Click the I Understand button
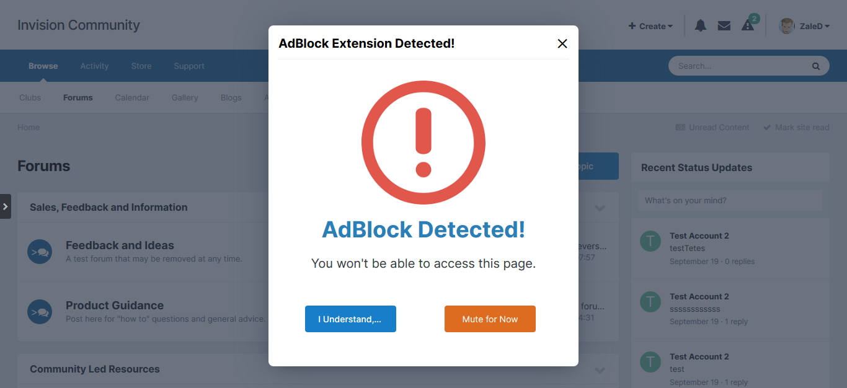 (x=350, y=319)
